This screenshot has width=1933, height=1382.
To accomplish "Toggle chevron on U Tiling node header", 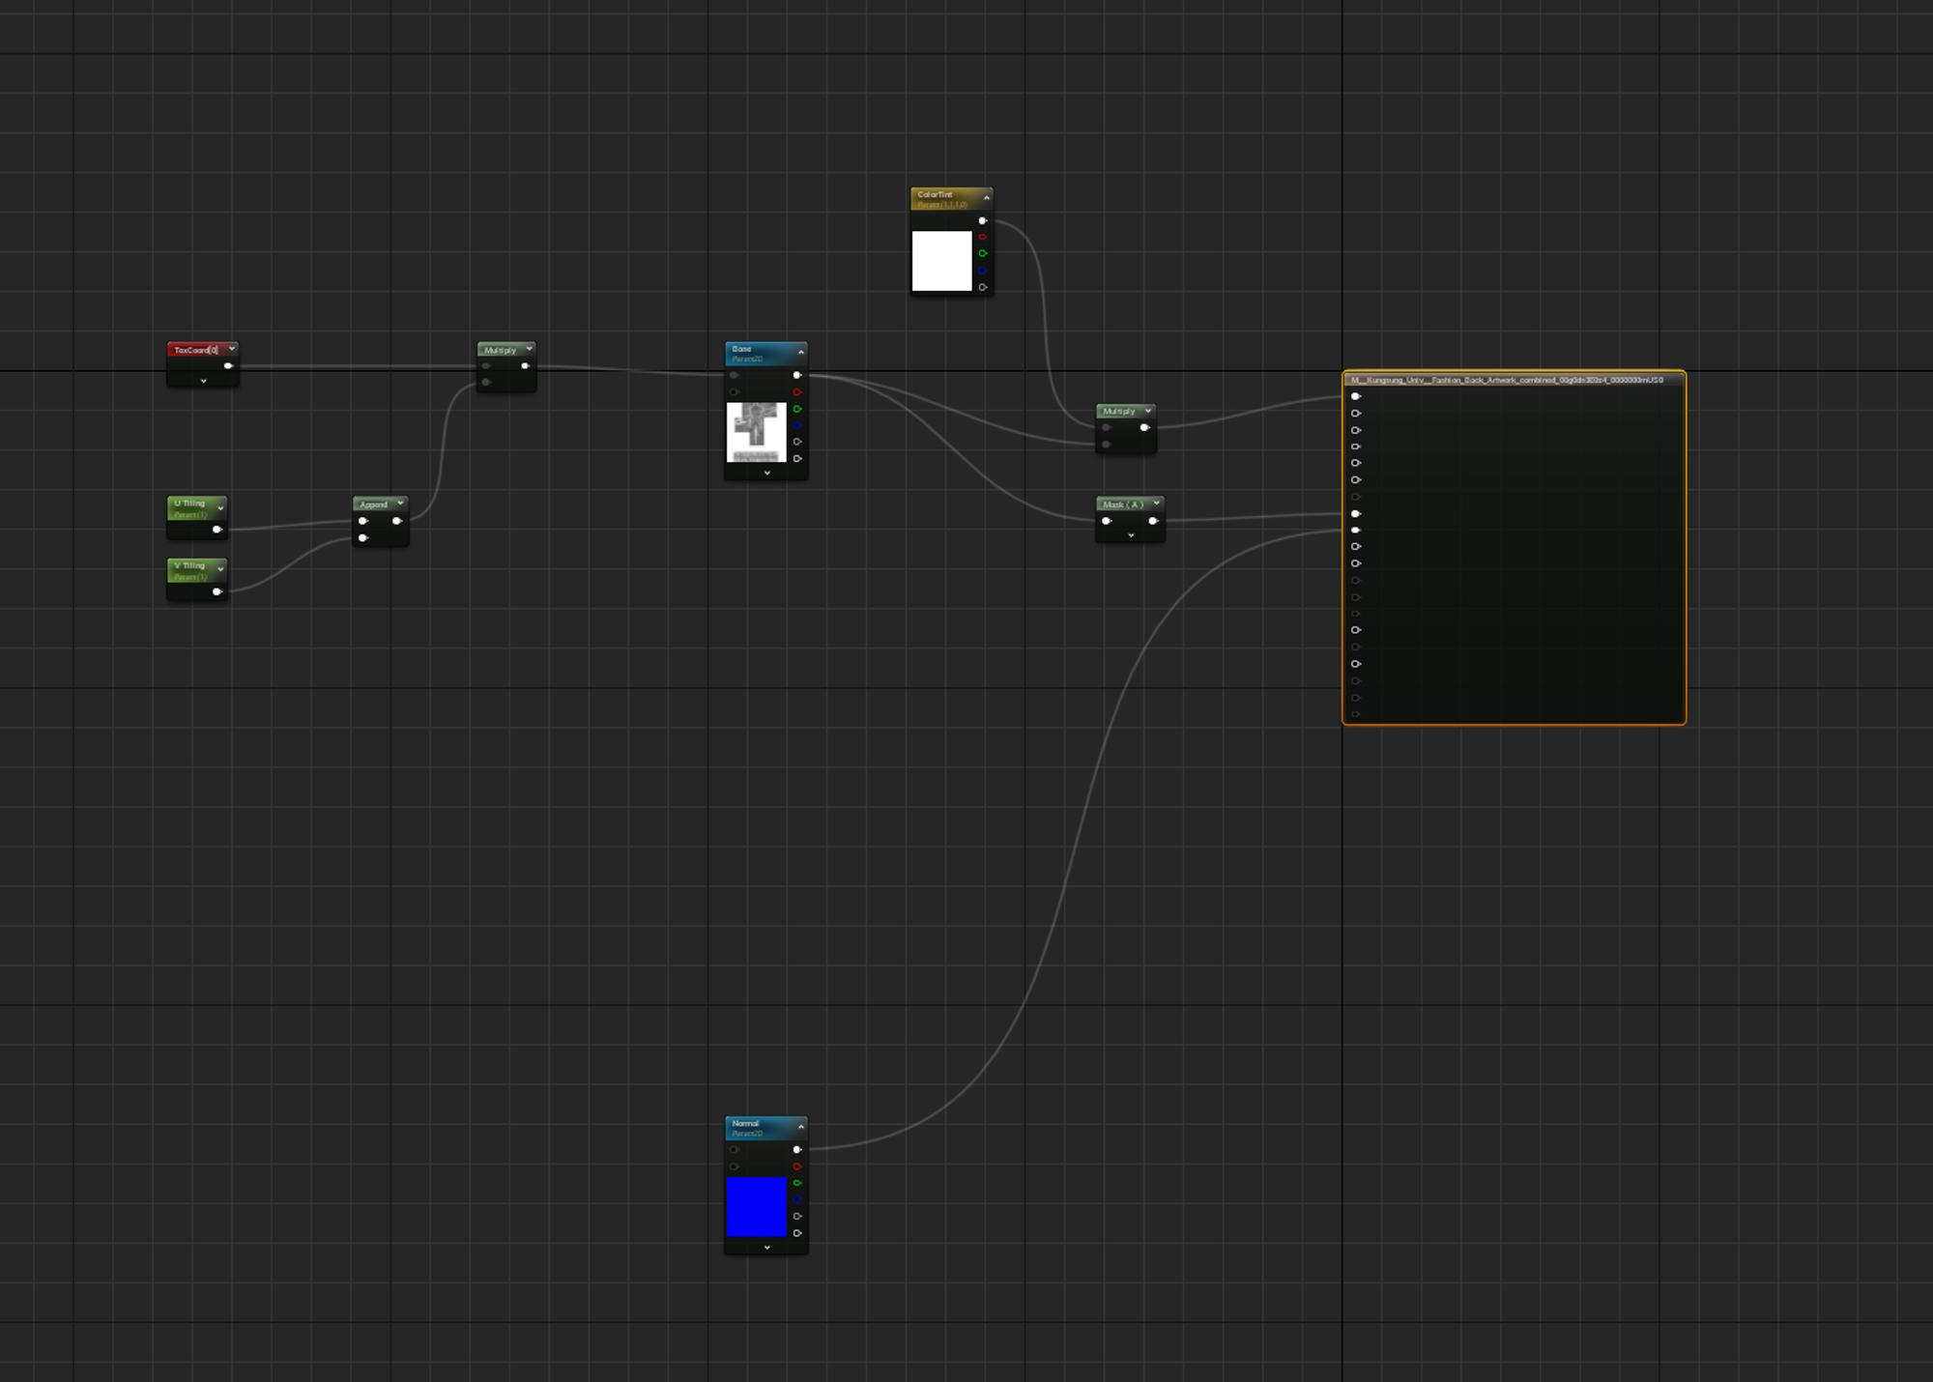I will (221, 508).
